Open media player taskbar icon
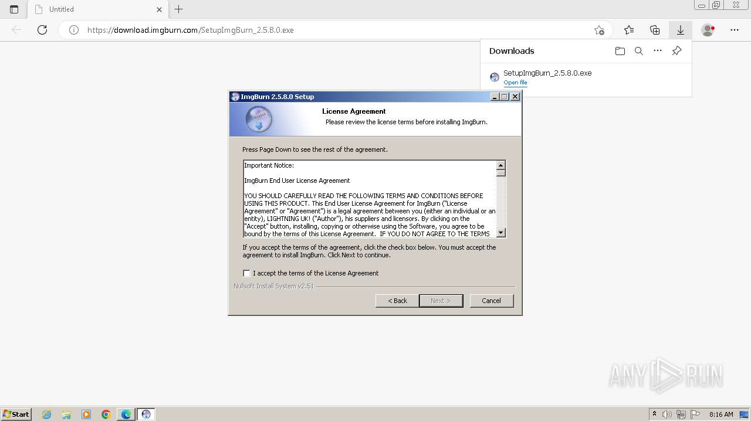The height and width of the screenshot is (422, 751). pyautogui.click(x=86, y=414)
